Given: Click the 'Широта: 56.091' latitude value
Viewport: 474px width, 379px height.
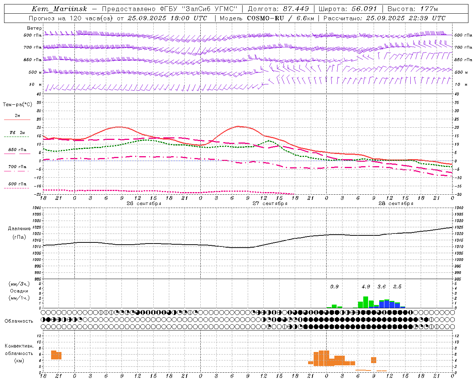Looking at the screenshot, I should coord(347,9).
